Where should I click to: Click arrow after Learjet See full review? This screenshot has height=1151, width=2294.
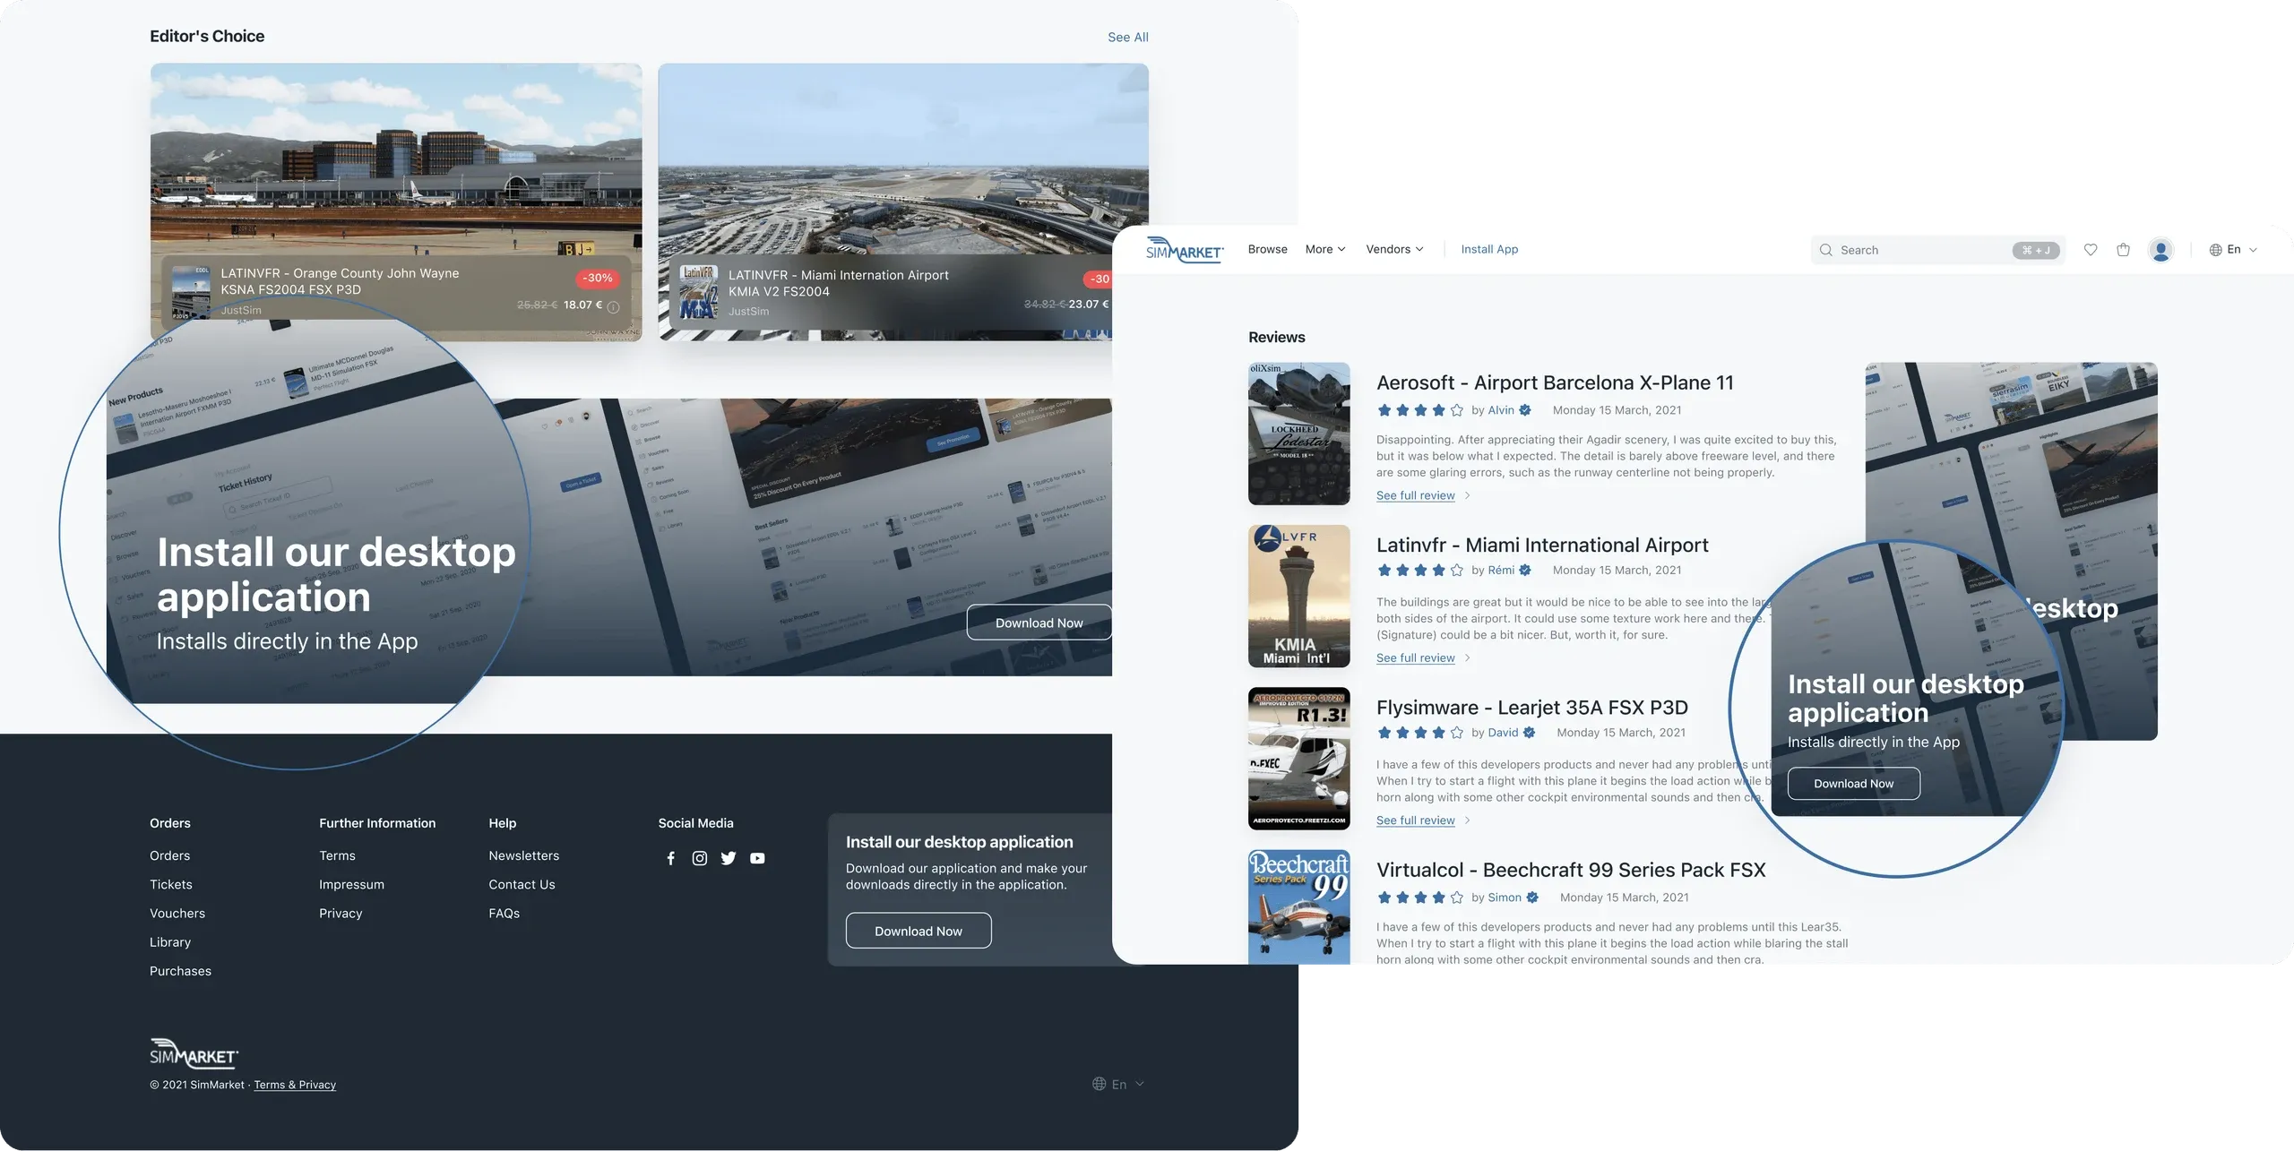tap(1467, 820)
